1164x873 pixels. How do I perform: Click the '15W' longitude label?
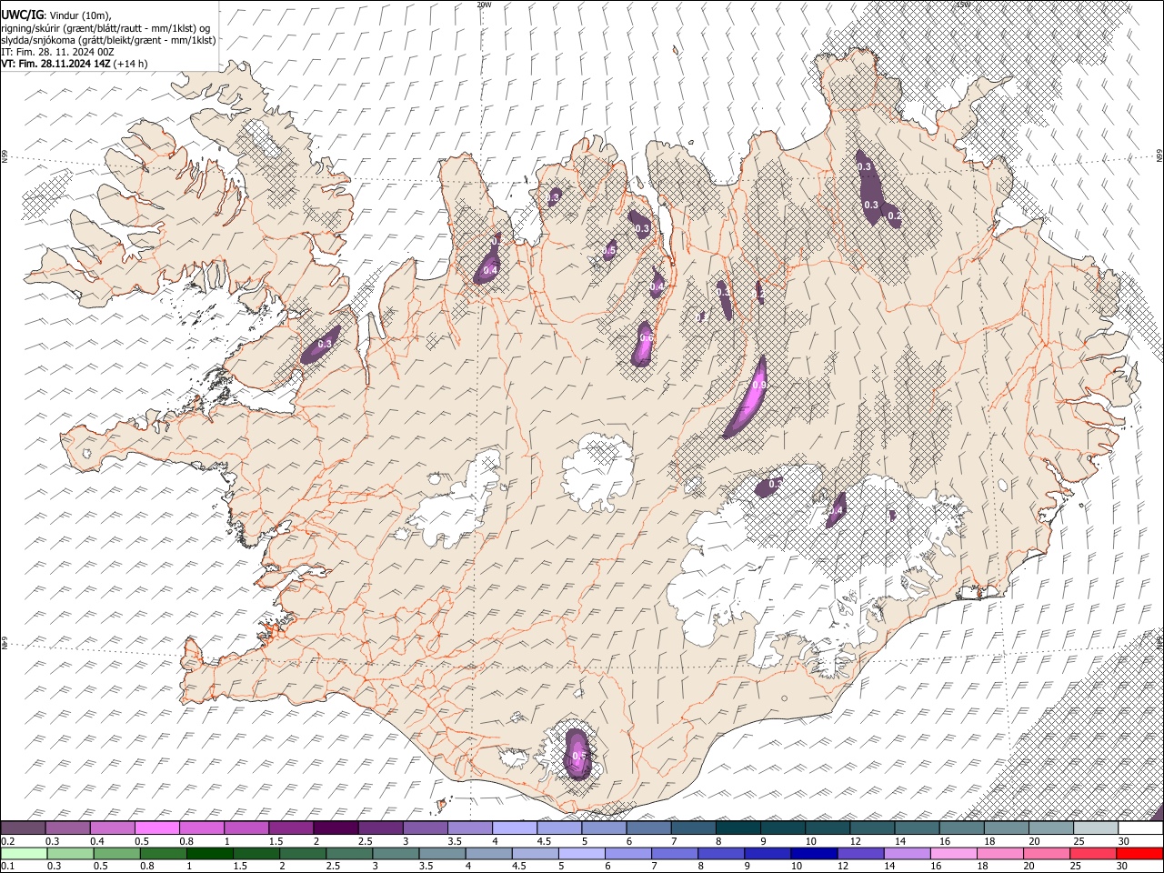[963, 5]
